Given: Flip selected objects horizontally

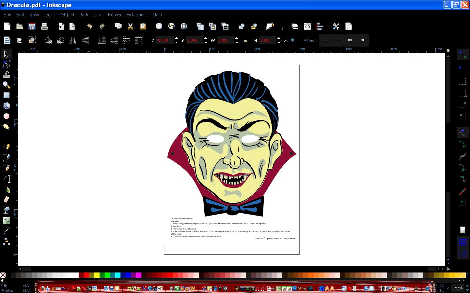Looking at the screenshot, I should (x=73, y=40).
